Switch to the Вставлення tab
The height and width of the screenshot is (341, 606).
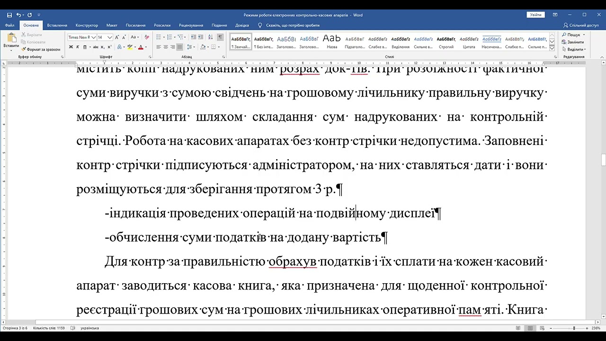[57, 25]
